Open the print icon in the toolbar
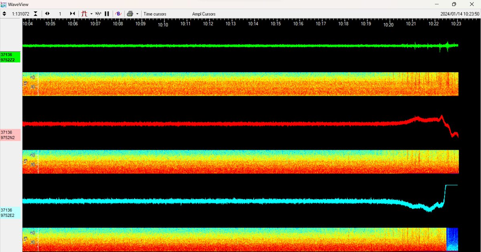This screenshot has width=481, height=252. (x=130, y=13)
